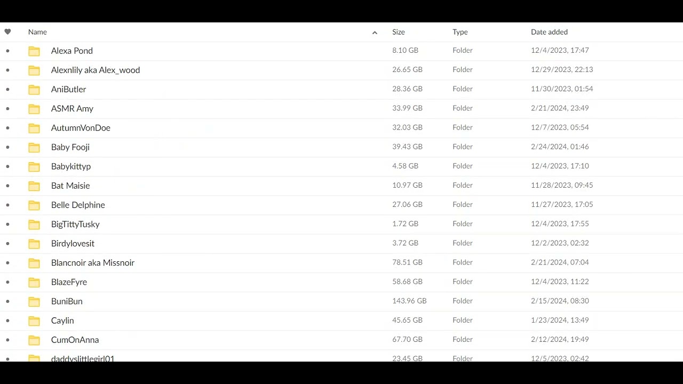
Task: Open the AutumnVonDoe folder name
Action: pyautogui.click(x=81, y=128)
